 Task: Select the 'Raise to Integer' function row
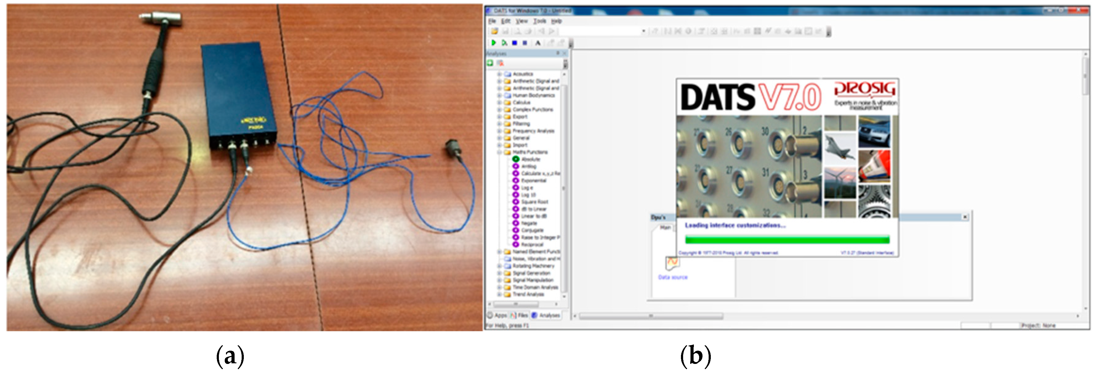coord(536,237)
